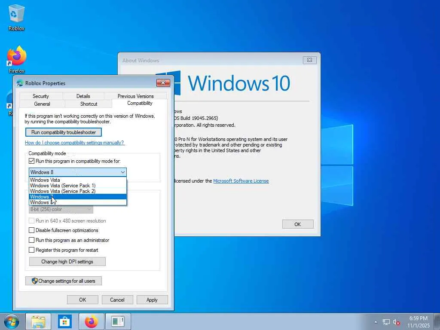Open File Explorer from the taskbar

coord(38,321)
